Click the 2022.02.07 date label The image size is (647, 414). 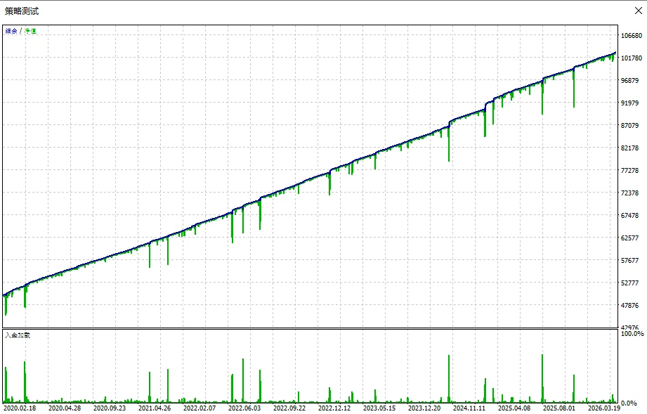(x=200, y=408)
